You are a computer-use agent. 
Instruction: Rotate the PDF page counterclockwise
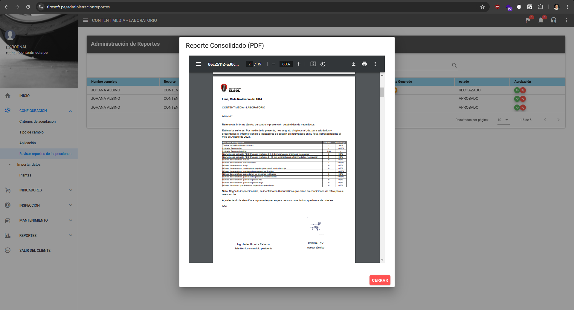tap(323, 64)
